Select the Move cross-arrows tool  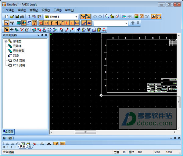(x=12, y=30)
